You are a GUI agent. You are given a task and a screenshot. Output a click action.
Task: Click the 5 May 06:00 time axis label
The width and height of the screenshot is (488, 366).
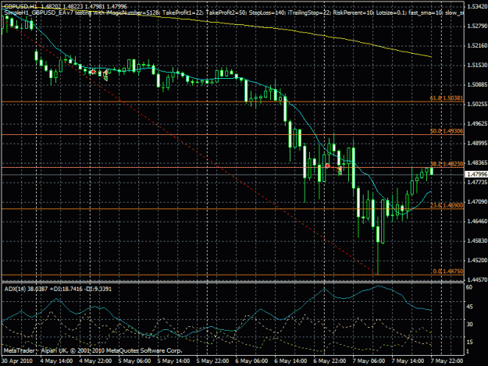click(134, 361)
